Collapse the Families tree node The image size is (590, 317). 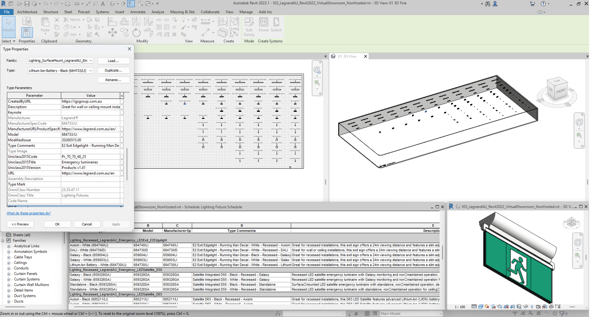point(3,241)
